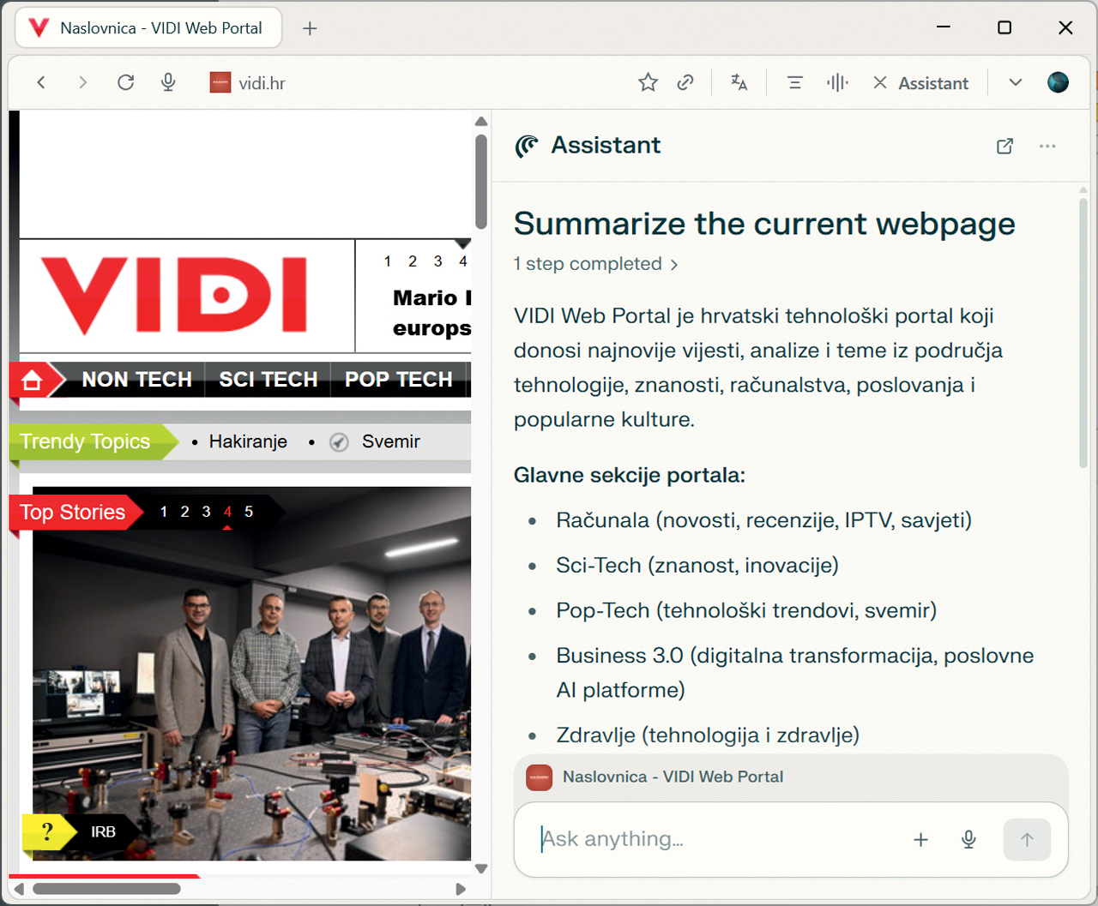This screenshot has width=1098, height=906.
Task: Open the SCI TECH menu section
Action: 268,380
